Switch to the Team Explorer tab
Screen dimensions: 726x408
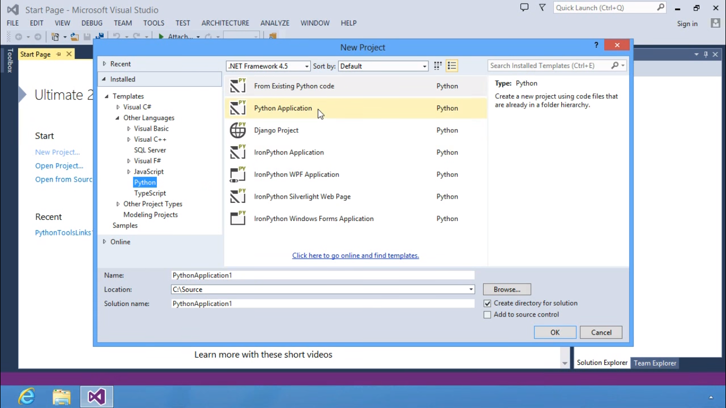tap(655, 363)
